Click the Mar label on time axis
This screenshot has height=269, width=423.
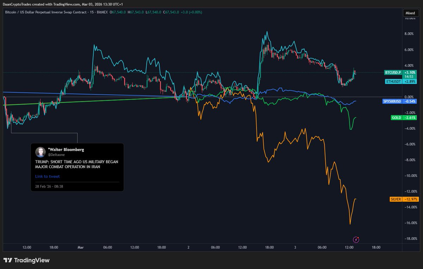pos(80,247)
